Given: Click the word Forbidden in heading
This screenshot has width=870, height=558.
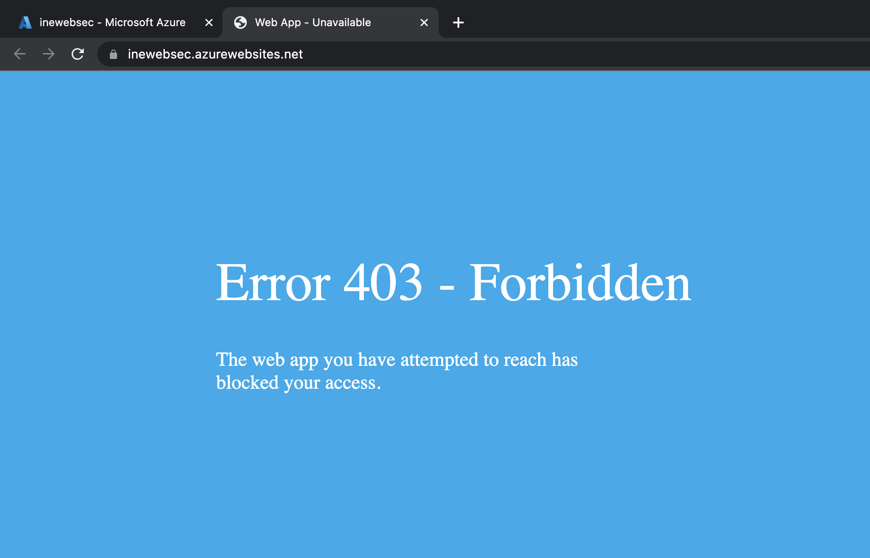Looking at the screenshot, I should point(580,283).
